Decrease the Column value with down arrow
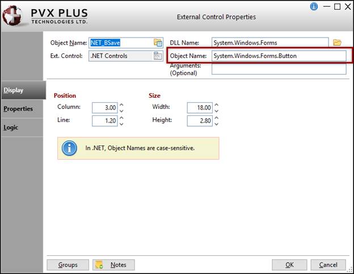This screenshot has height=274, width=354. [x=121, y=111]
